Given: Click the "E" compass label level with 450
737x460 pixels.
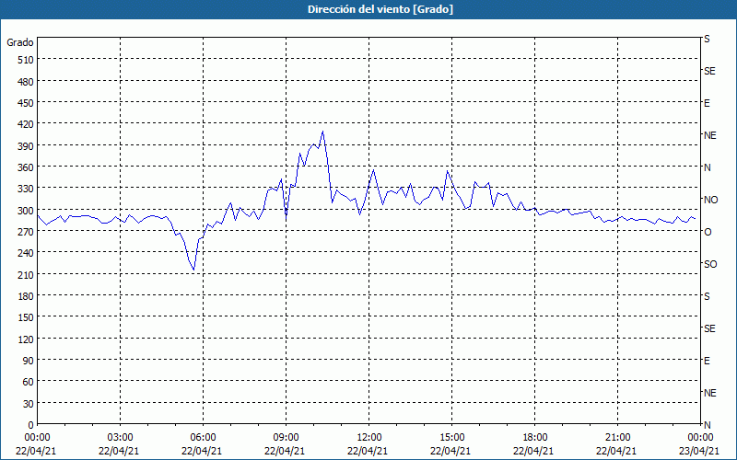Looking at the screenshot, I should 707,103.
